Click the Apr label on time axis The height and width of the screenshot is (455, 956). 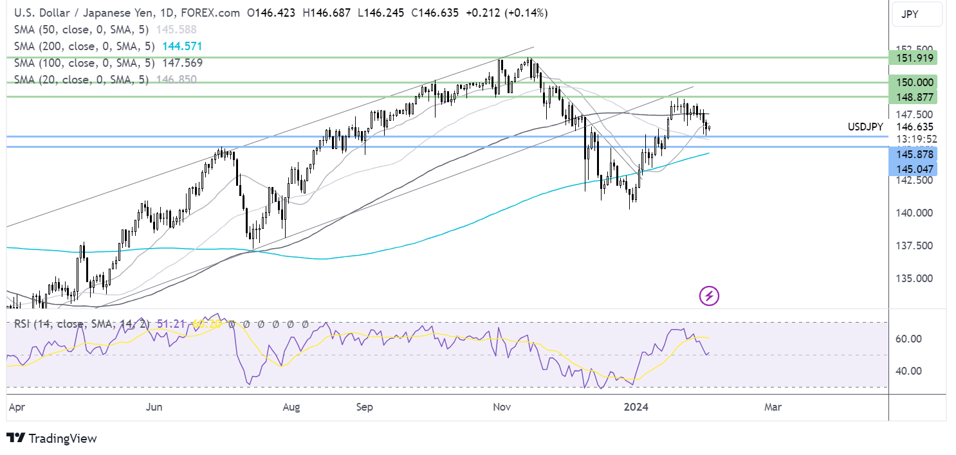coord(17,407)
